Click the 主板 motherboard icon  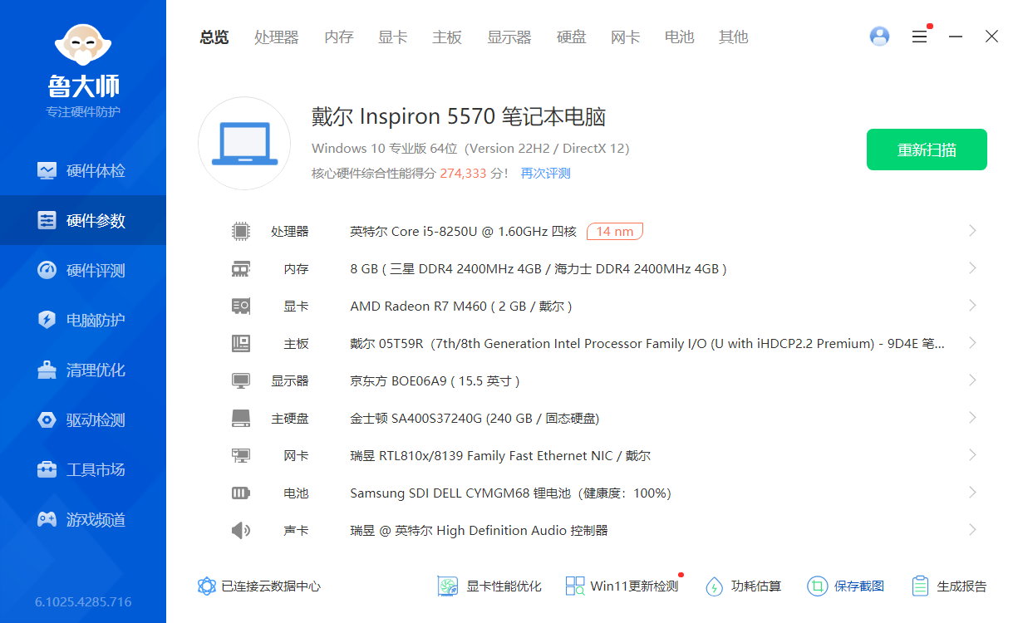[x=241, y=344]
